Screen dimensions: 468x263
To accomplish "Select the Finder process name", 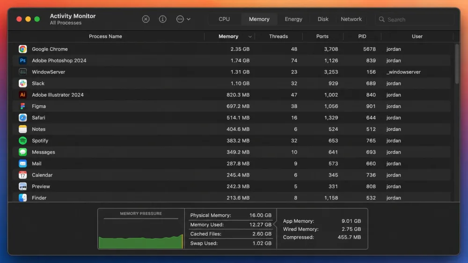I will (x=39, y=198).
